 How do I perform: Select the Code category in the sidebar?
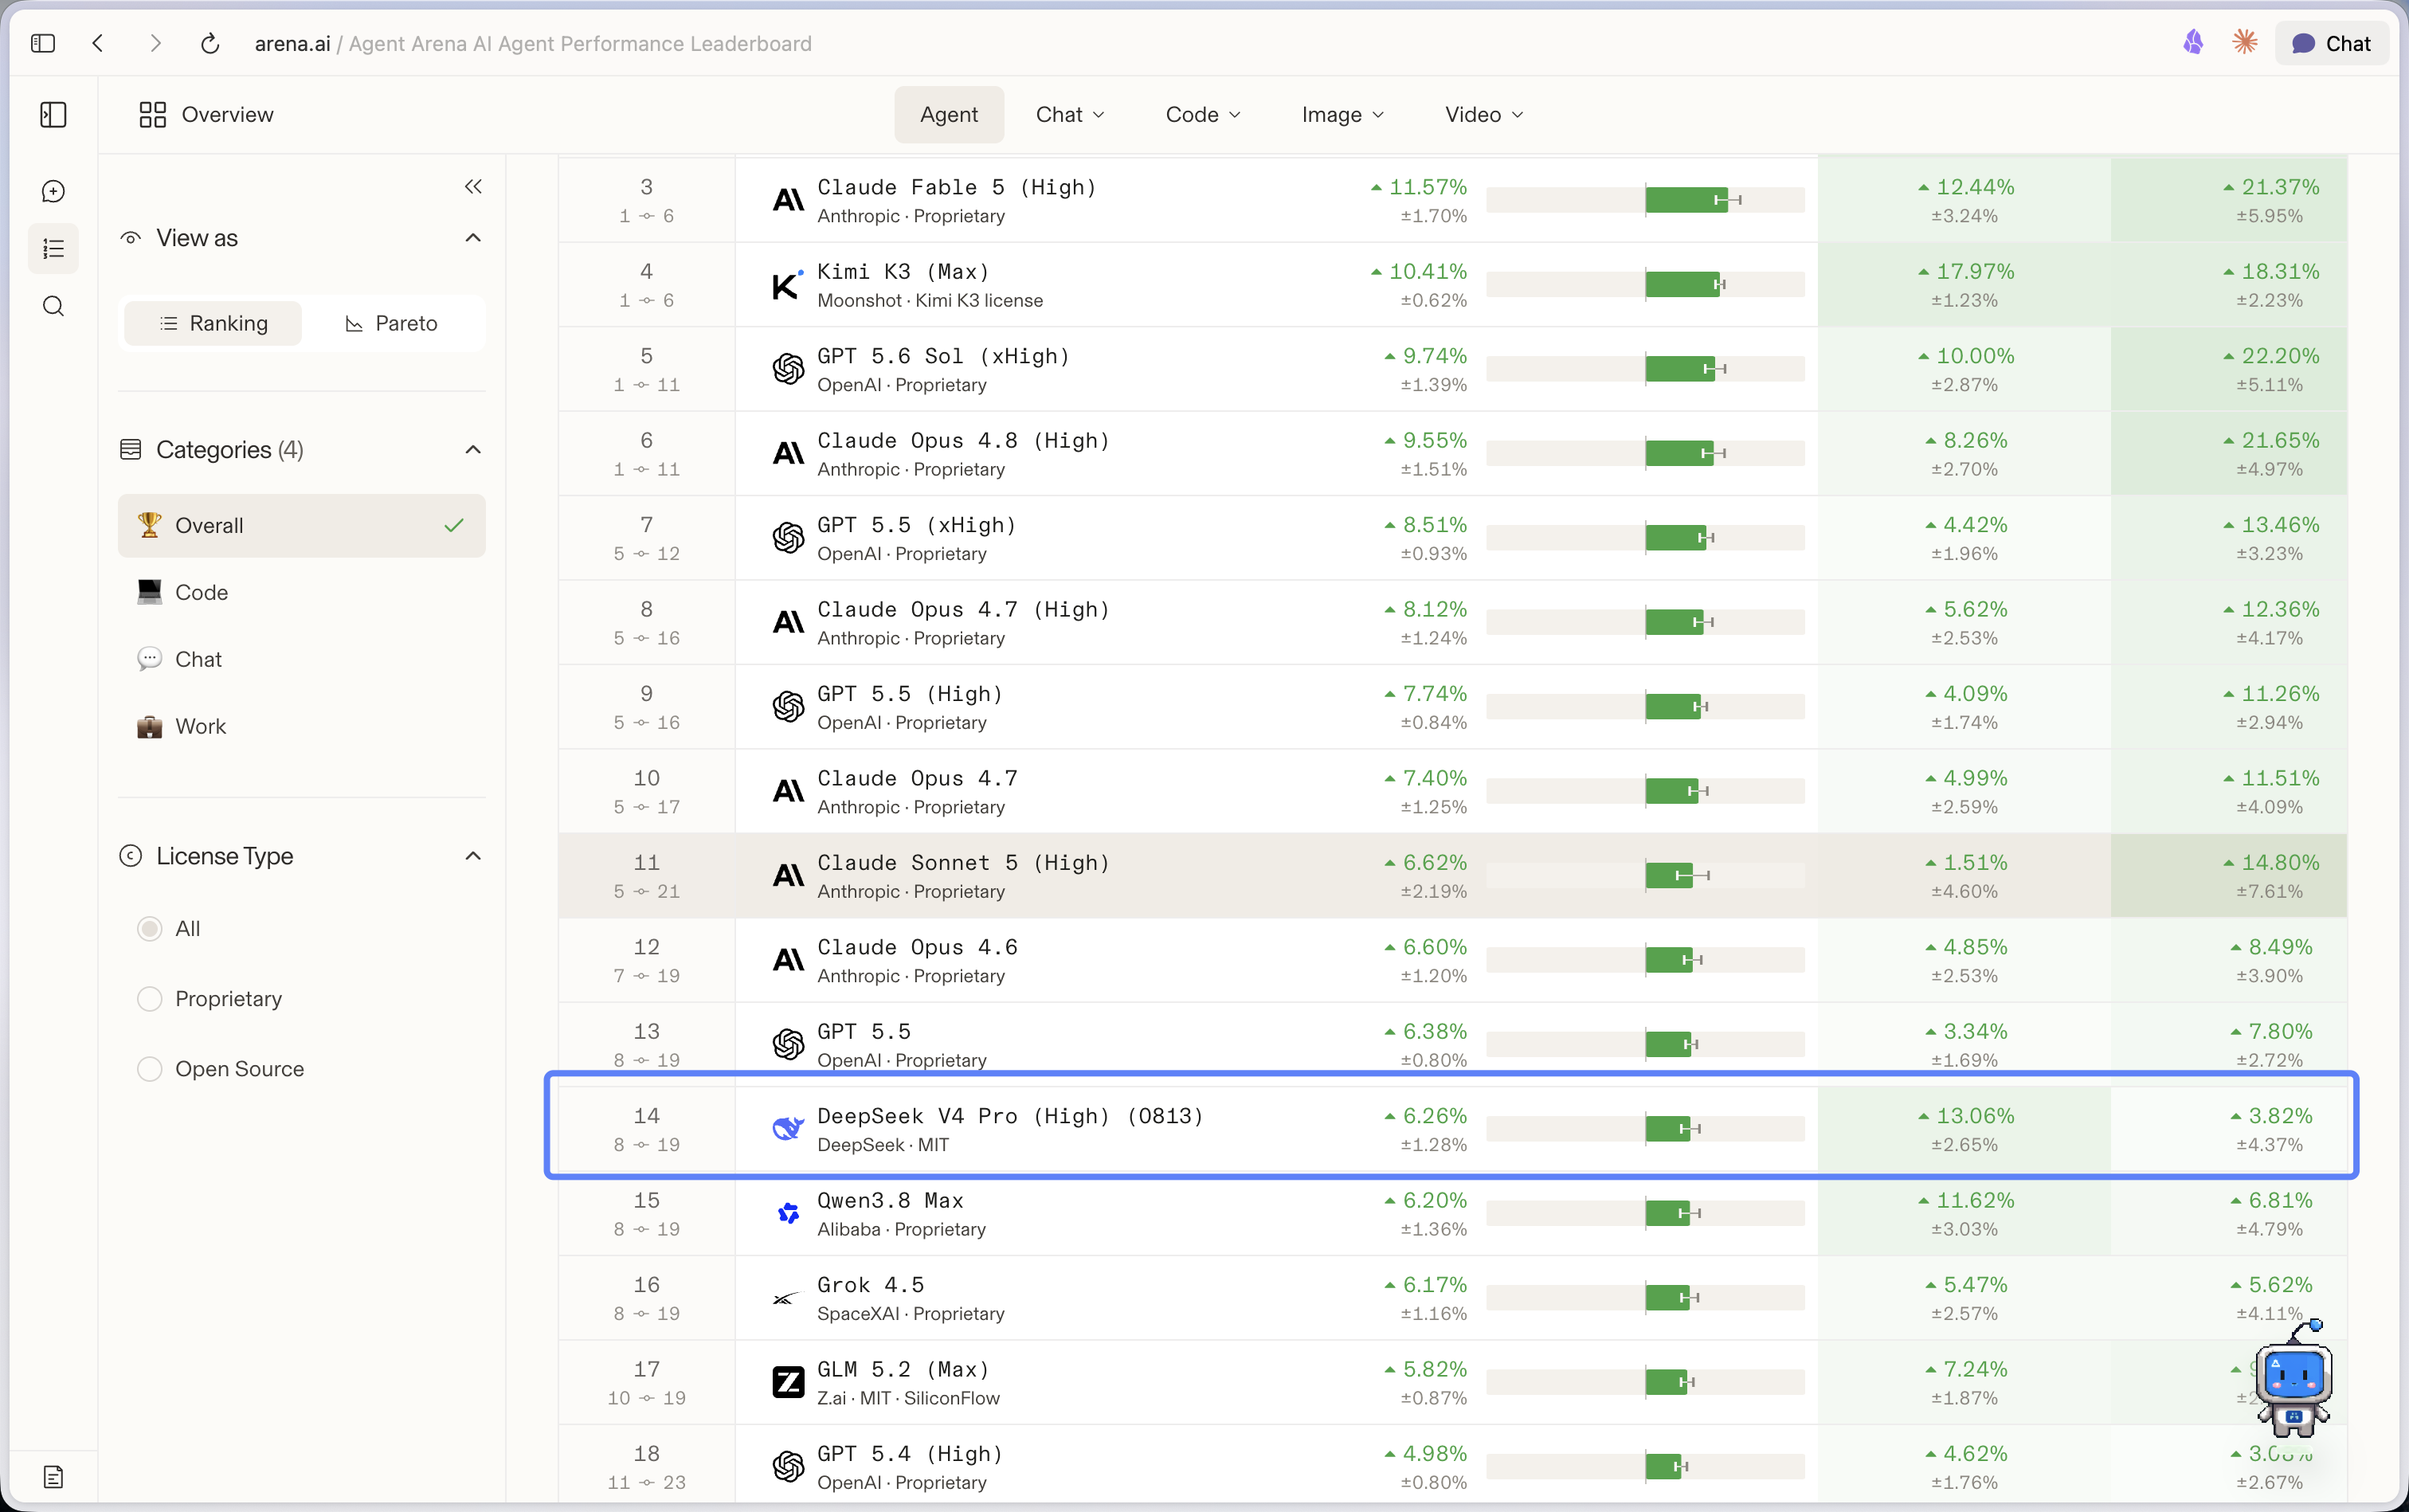coord(301,593)
